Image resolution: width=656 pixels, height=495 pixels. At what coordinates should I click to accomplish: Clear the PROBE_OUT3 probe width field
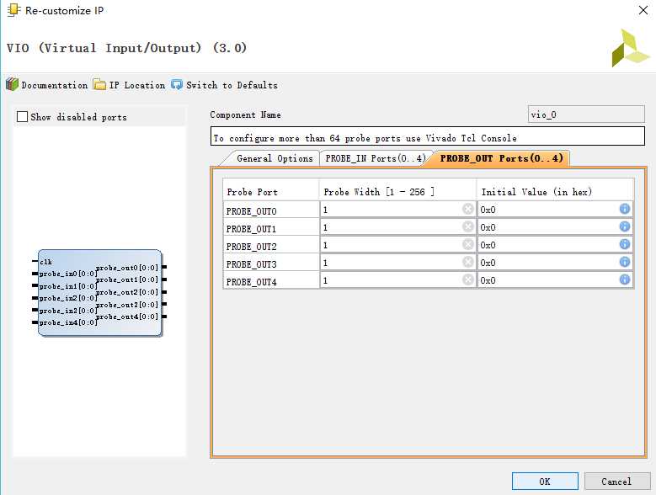[x=467, y=262]
